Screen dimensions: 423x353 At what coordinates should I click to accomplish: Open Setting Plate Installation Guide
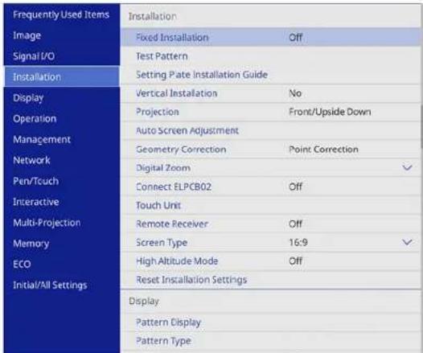point(271,75)
